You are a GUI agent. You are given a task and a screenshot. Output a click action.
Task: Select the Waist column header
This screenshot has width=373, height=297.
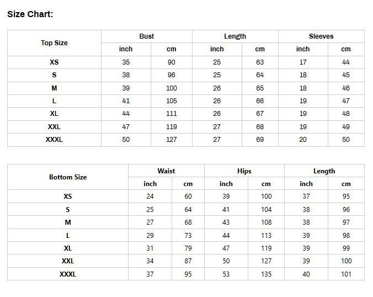click(166, 171)
